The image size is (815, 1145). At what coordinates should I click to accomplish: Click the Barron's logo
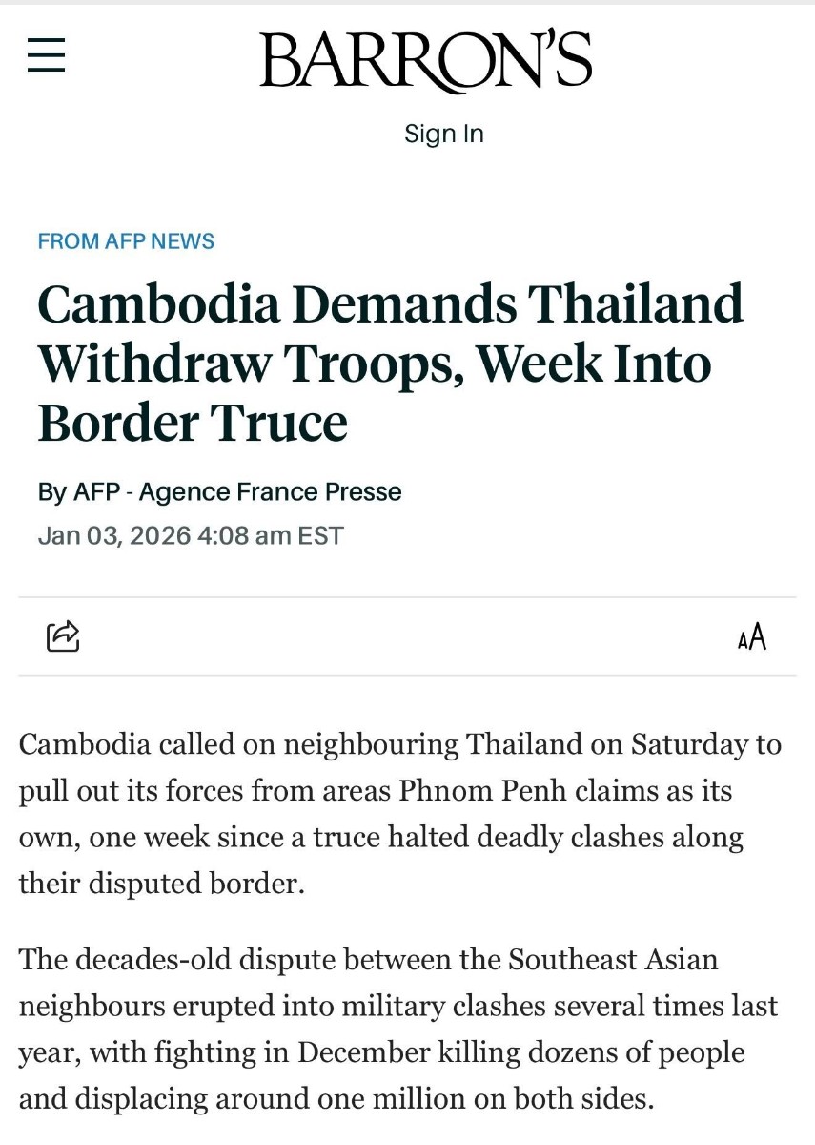(x=425, y=61)
